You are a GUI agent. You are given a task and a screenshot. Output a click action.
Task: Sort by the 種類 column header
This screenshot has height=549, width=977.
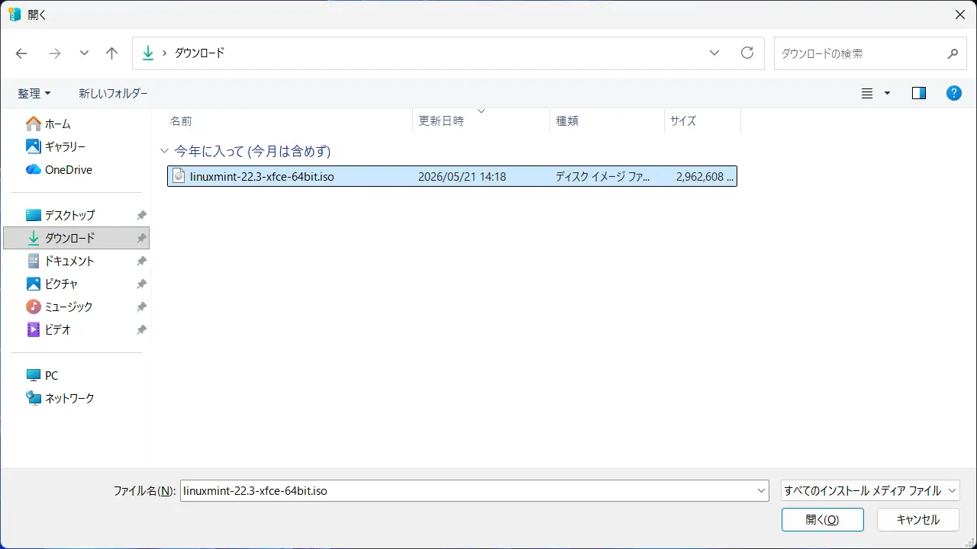pyautogui.click(x=607, y=120)
